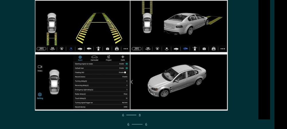The width and height of the screenshot is (287, 129).
Task: Click the 'Turning signal trigger on' label
Action: [x=84, y=103]
